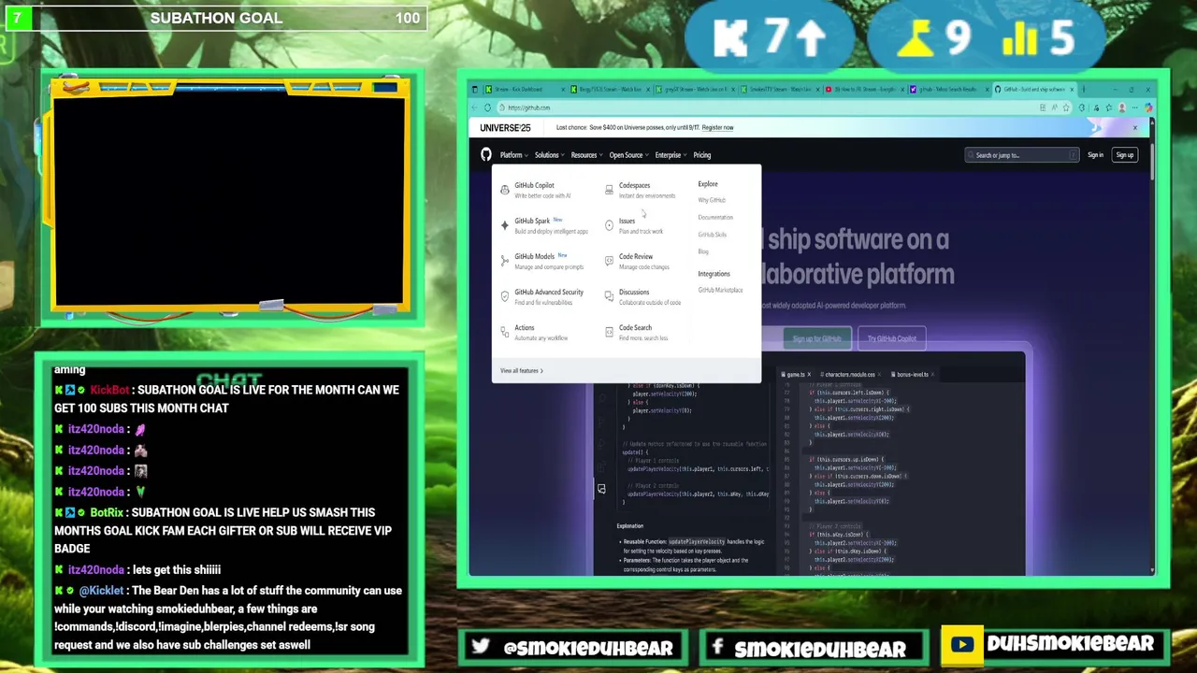Switch to SmokeriTV Stream browser tab
Image resolution: width=1197 pixels, height=673 pixels.
coord(781,90)
